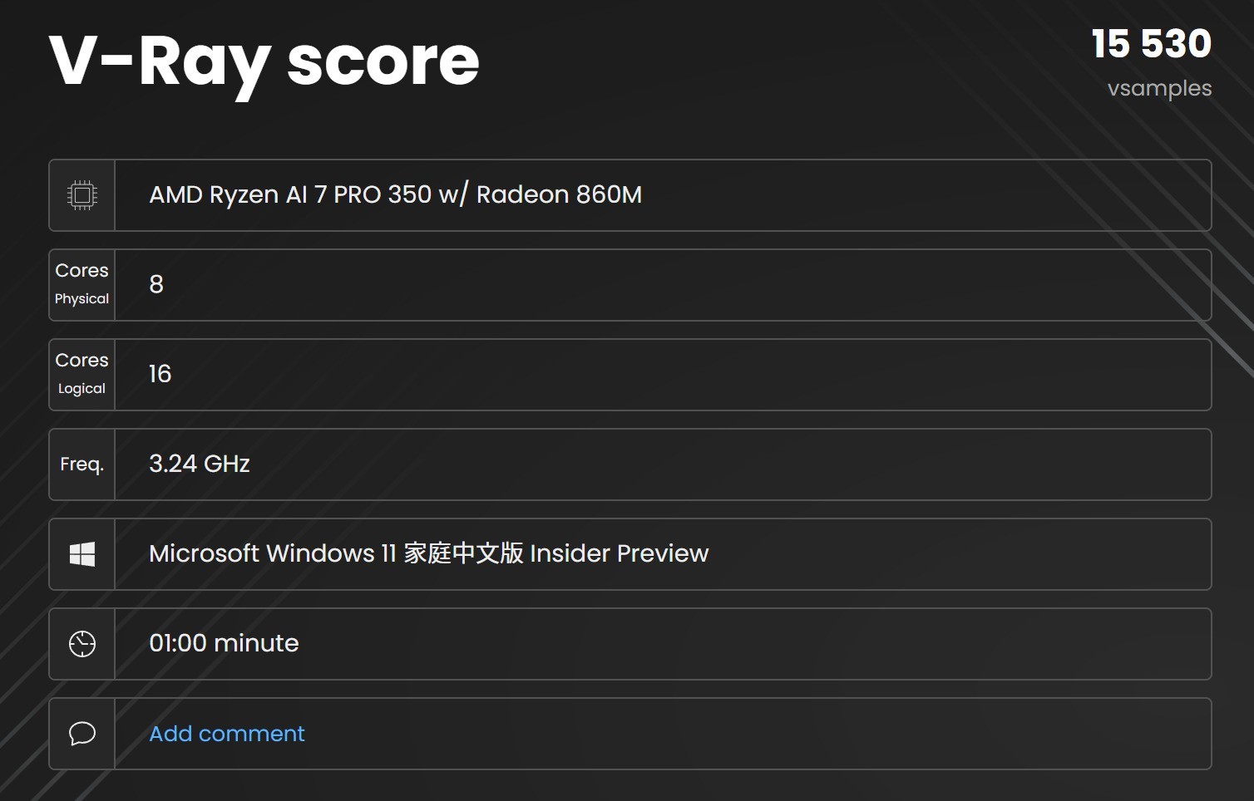Click the physical cores value 8
The width and height of the screenshot is (1254, 801).
(x=156, y=284)
